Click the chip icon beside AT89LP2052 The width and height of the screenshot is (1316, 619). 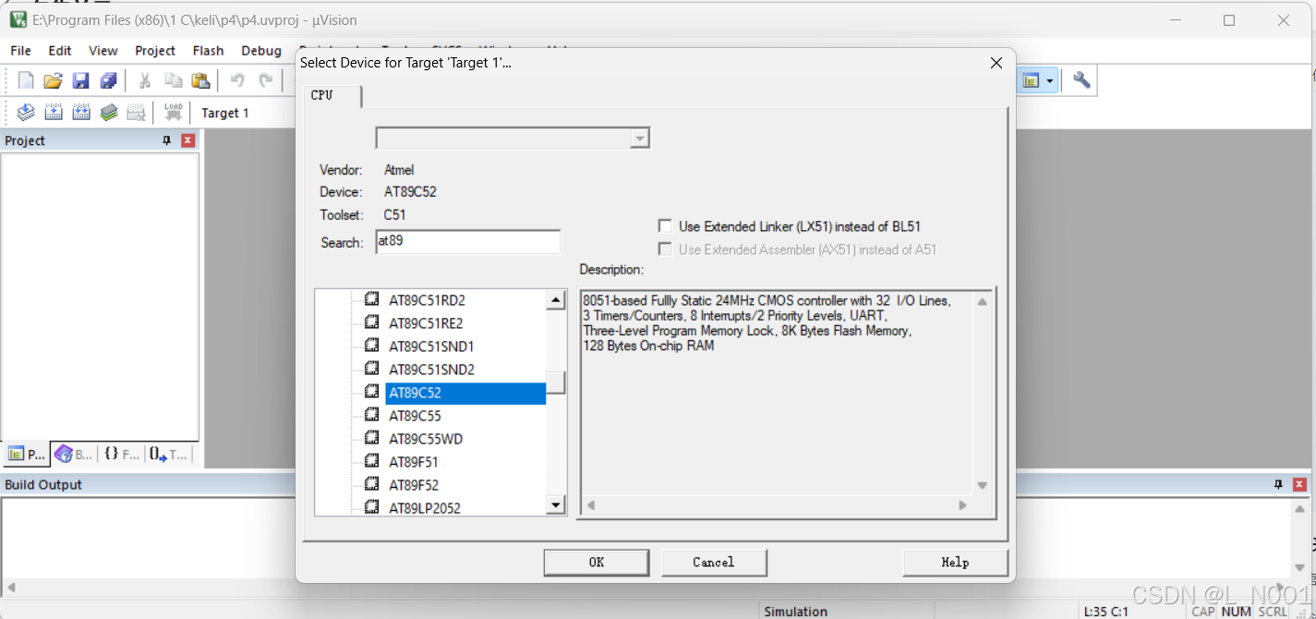tap(372, 507)
